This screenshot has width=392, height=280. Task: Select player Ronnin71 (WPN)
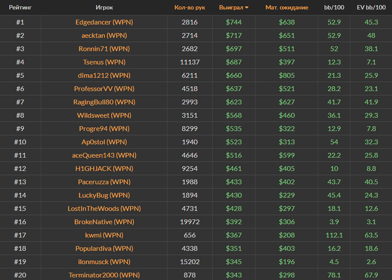coord(104,49)
